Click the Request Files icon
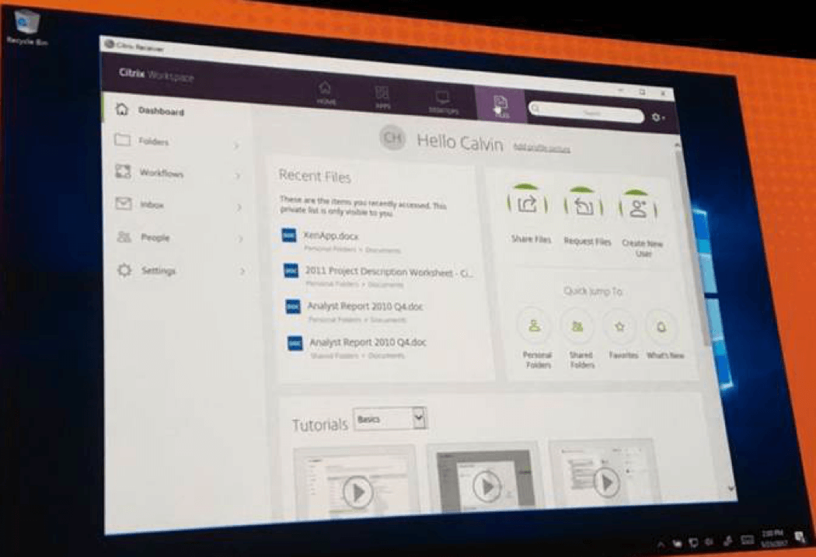The width and height of the screenshot is (816, 557). pyautogui.click(x=584, y=207)
